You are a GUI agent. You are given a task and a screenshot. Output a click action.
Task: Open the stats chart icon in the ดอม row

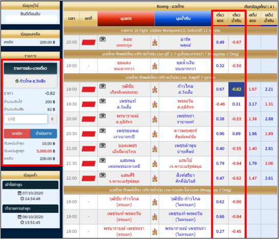155,42
